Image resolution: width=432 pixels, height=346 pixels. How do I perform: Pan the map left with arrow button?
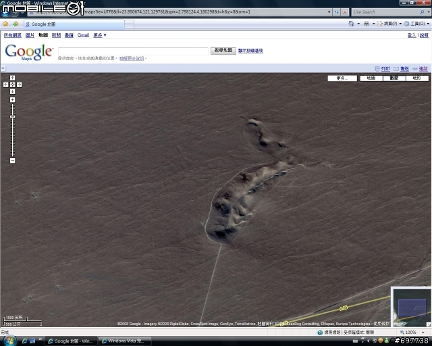[6, 84]
